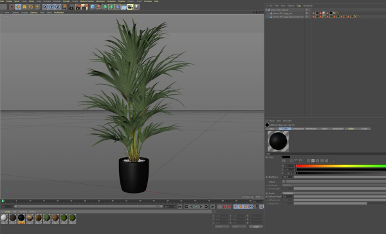Image resolution: width=386 pixels, height=234 pixels.
Task: Add a Camera object from toolbar
Action: tap(130, 7)
